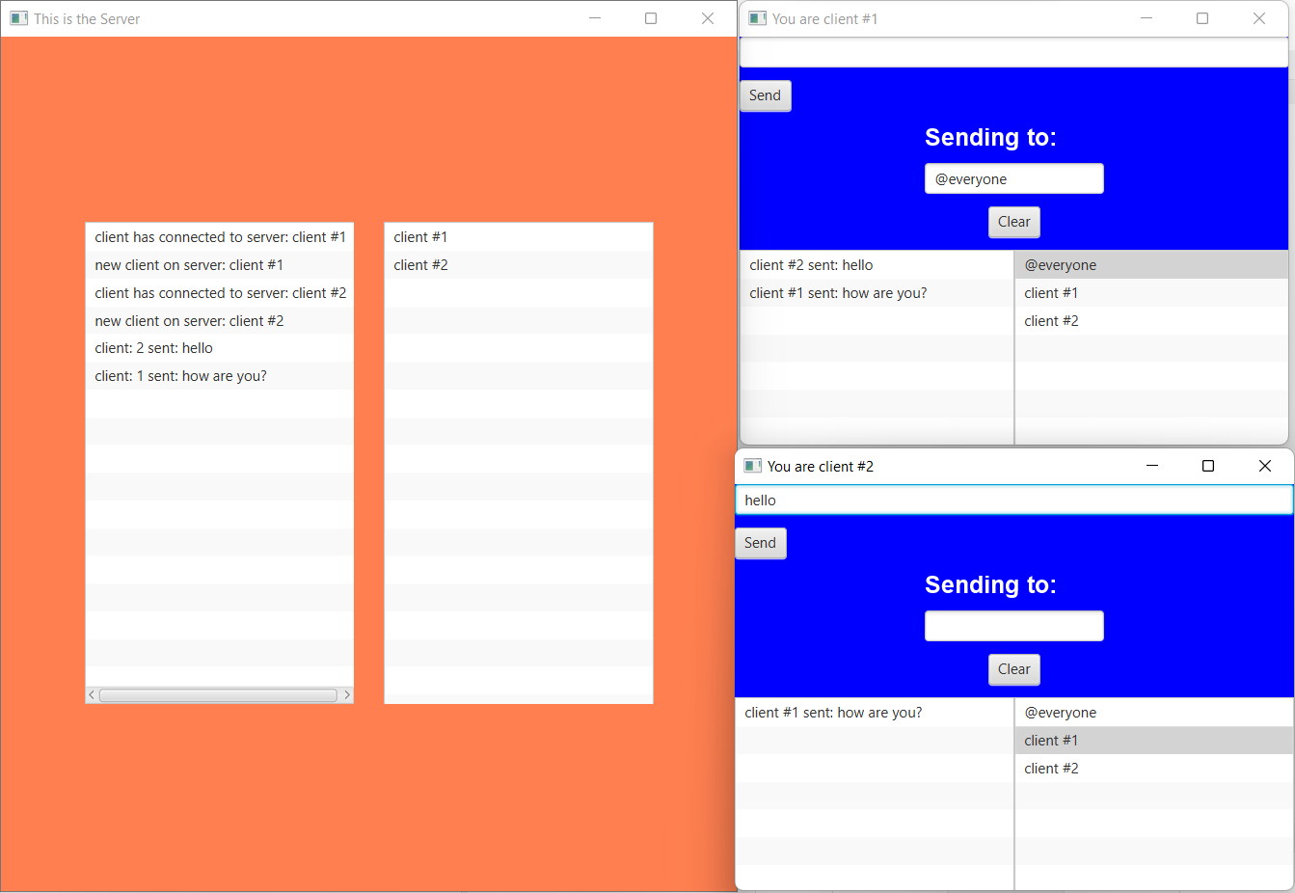Image resolution: width=1295 pixels, height=893 pixels.
Task: Click the empty Sending to field in client #2
Action: click(x=1013, y=626)
